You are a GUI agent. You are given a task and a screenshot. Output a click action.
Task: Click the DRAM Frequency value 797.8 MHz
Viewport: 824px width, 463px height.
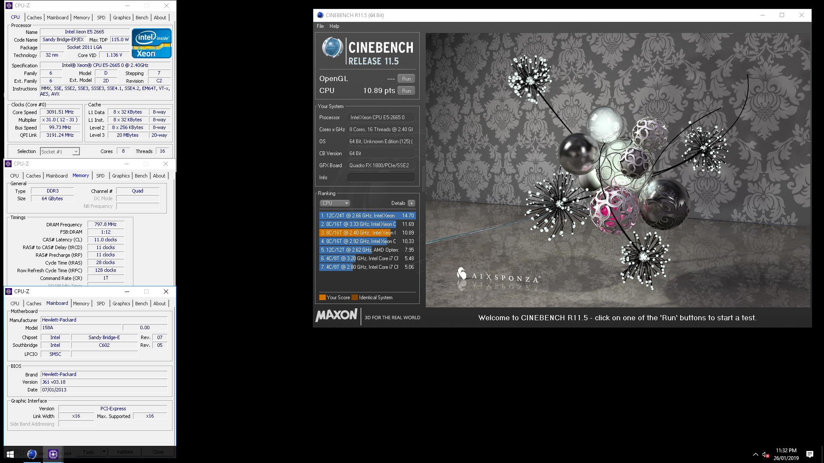tap(106, 225)
